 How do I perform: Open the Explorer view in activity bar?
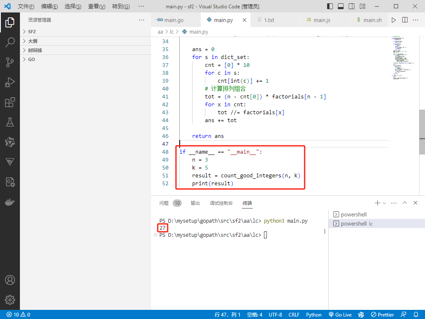tap(10, 22)
